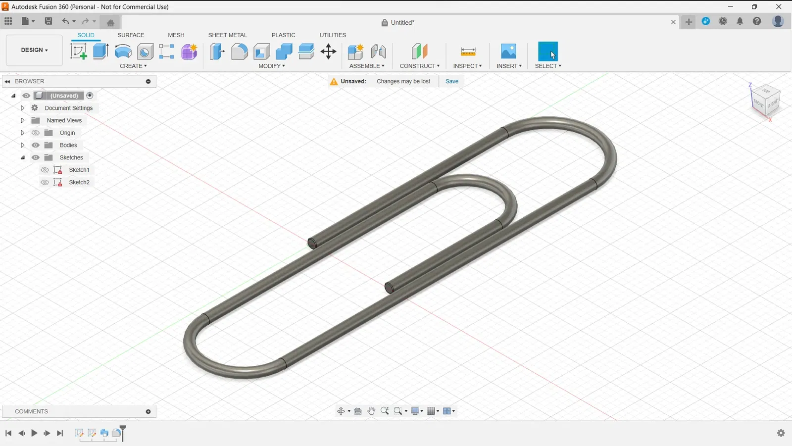Viewport: 792px width, 446px height.
Task: Click the Insert image icon
Action: 508,51
